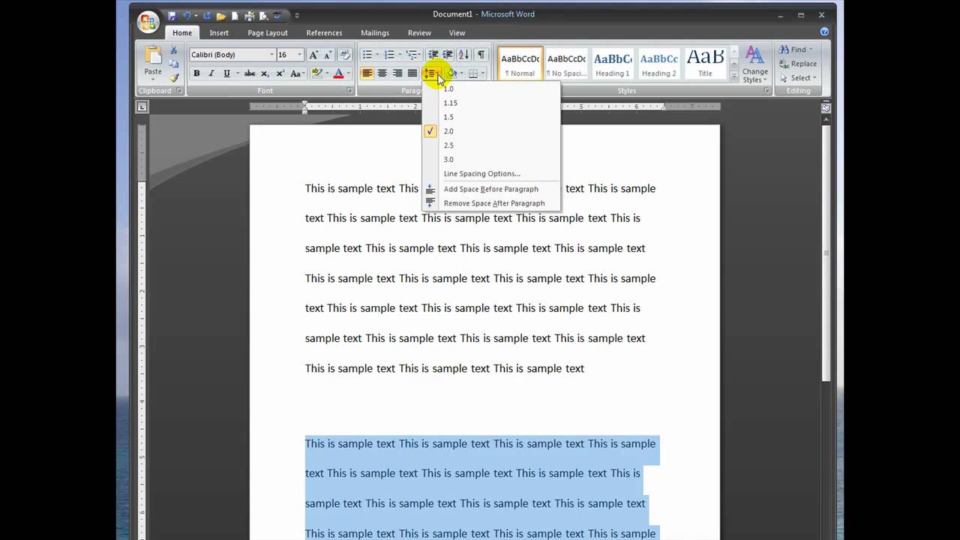
Task: Switch to the Insert tab
Action: click(219, 33)
